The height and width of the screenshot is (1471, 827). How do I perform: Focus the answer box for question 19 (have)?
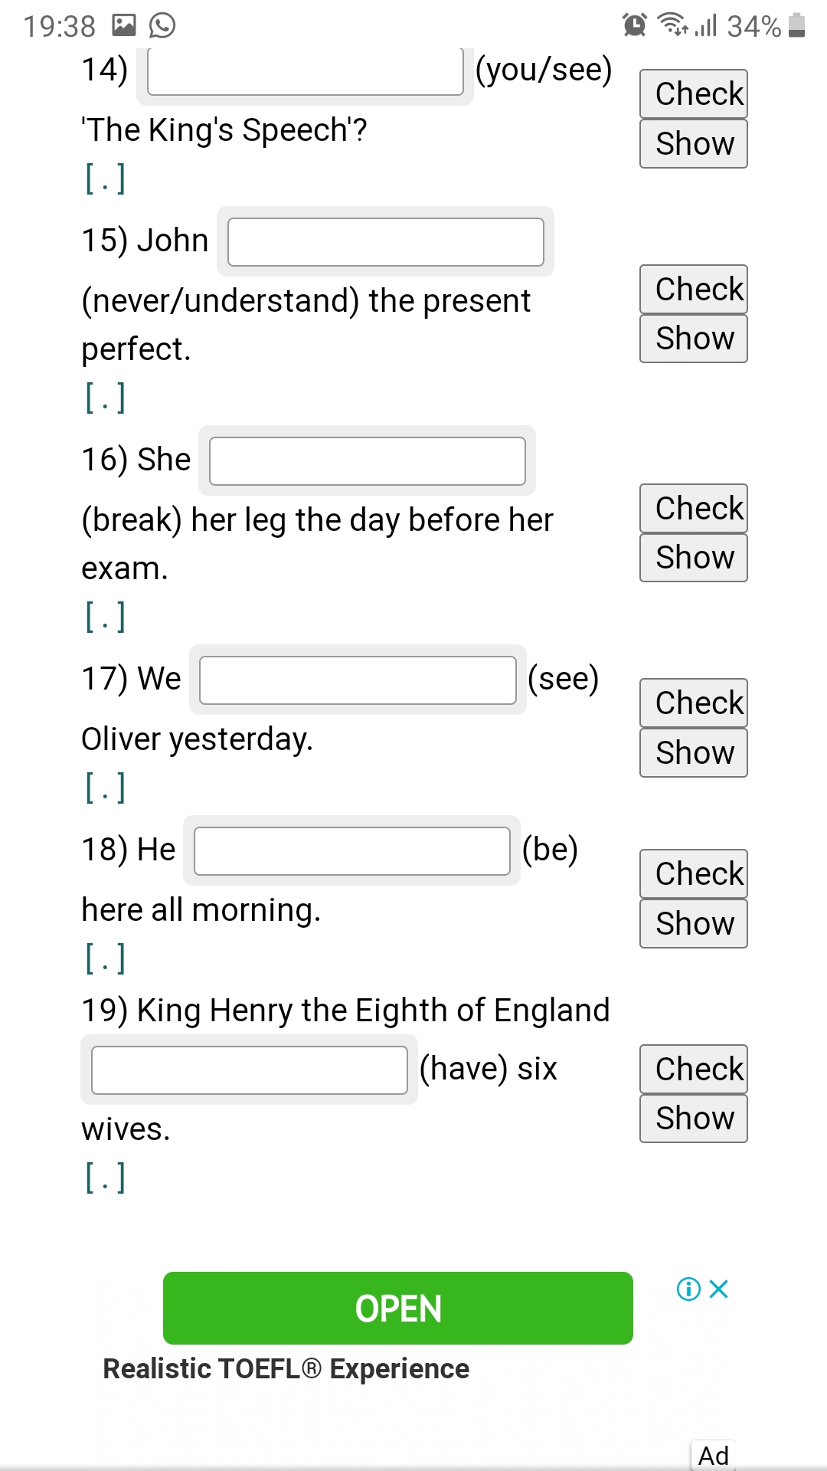tap(250, 1070)
